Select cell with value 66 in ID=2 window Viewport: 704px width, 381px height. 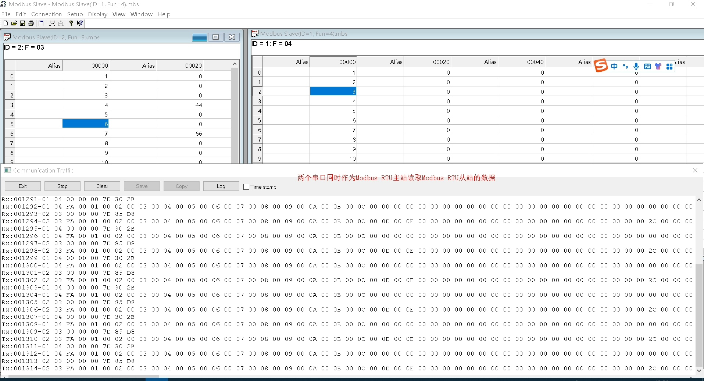point(180,133)
